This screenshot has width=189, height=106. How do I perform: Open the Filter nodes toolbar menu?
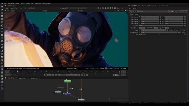click(2, 22)
